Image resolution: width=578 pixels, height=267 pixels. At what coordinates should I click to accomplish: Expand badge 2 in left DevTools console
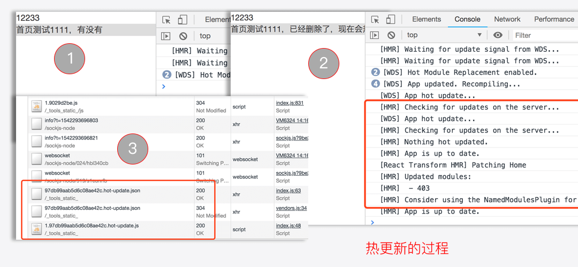click(x=166, y=75)
